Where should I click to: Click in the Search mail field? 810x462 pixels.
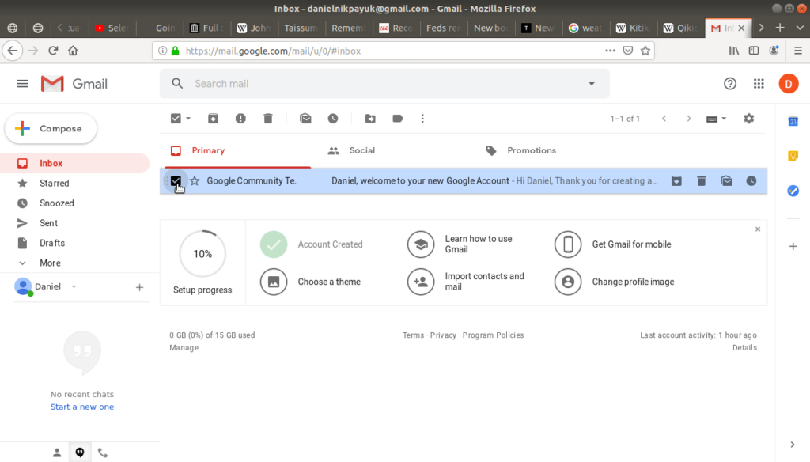point(385,84)
